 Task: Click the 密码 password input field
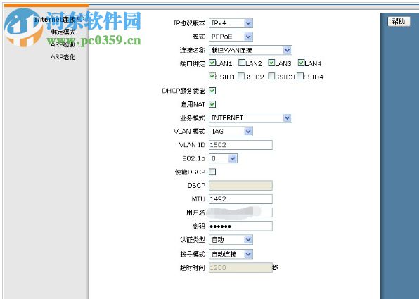click(240, 226)
